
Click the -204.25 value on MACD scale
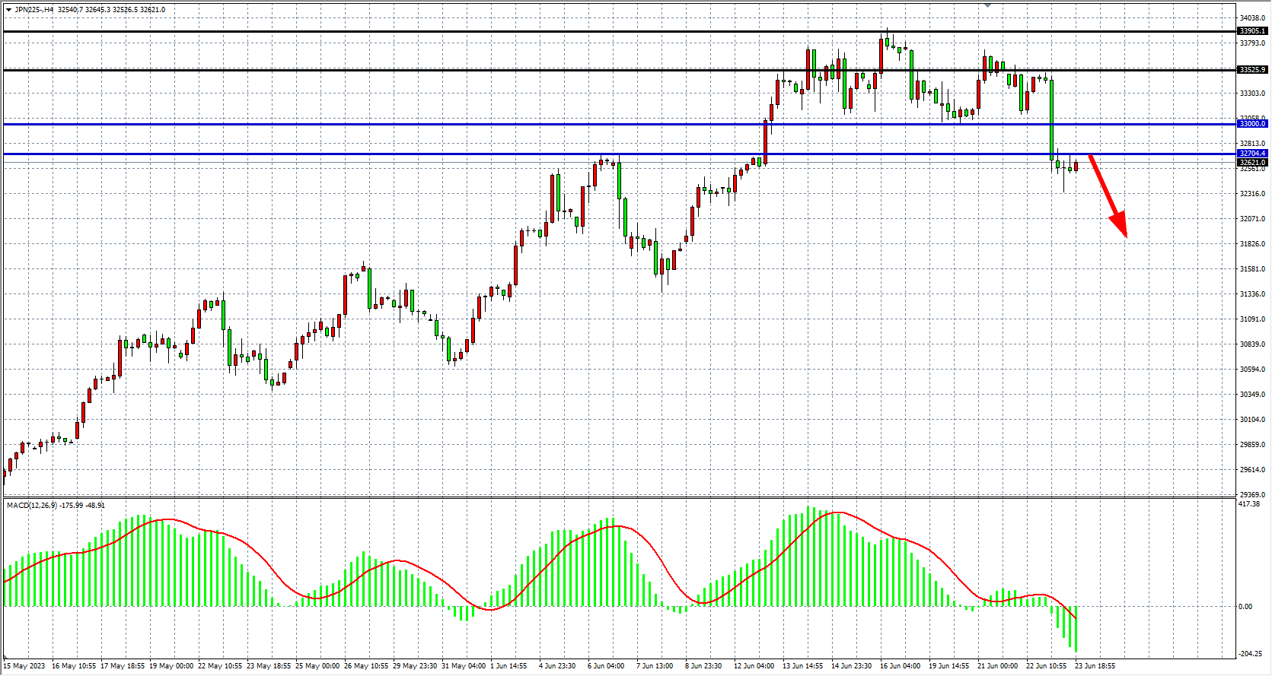[x=1250, y=653]
